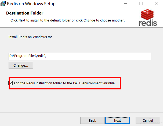
Task: Click the 'Install Redis on Windows to:' label
Action: click(30, 37)
